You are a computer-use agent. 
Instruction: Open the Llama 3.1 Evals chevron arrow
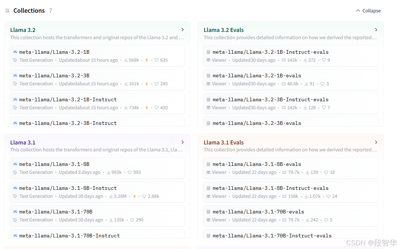coord(376,142)
